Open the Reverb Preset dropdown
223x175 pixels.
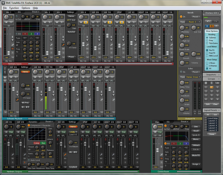tap(196, 17)
